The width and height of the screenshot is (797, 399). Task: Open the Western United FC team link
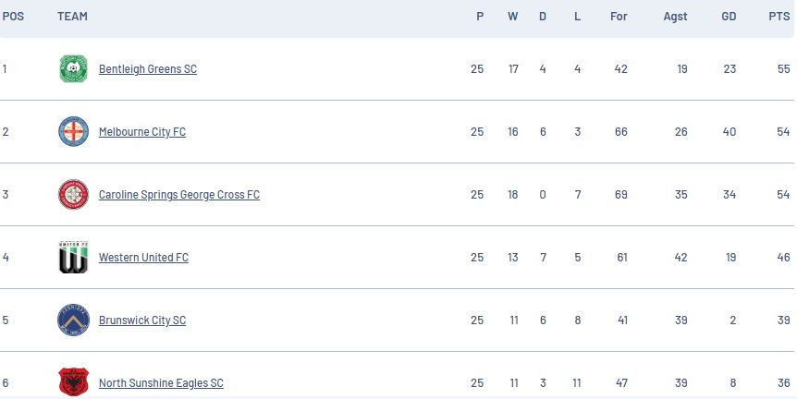pos(143,258)
